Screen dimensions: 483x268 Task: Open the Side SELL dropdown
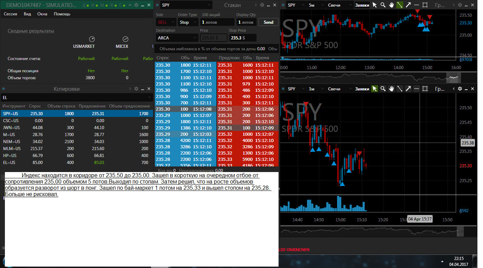pyautogui.click(x=166, y=22)
